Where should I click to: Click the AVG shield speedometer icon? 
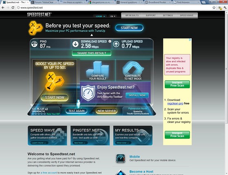coord(88,93)
